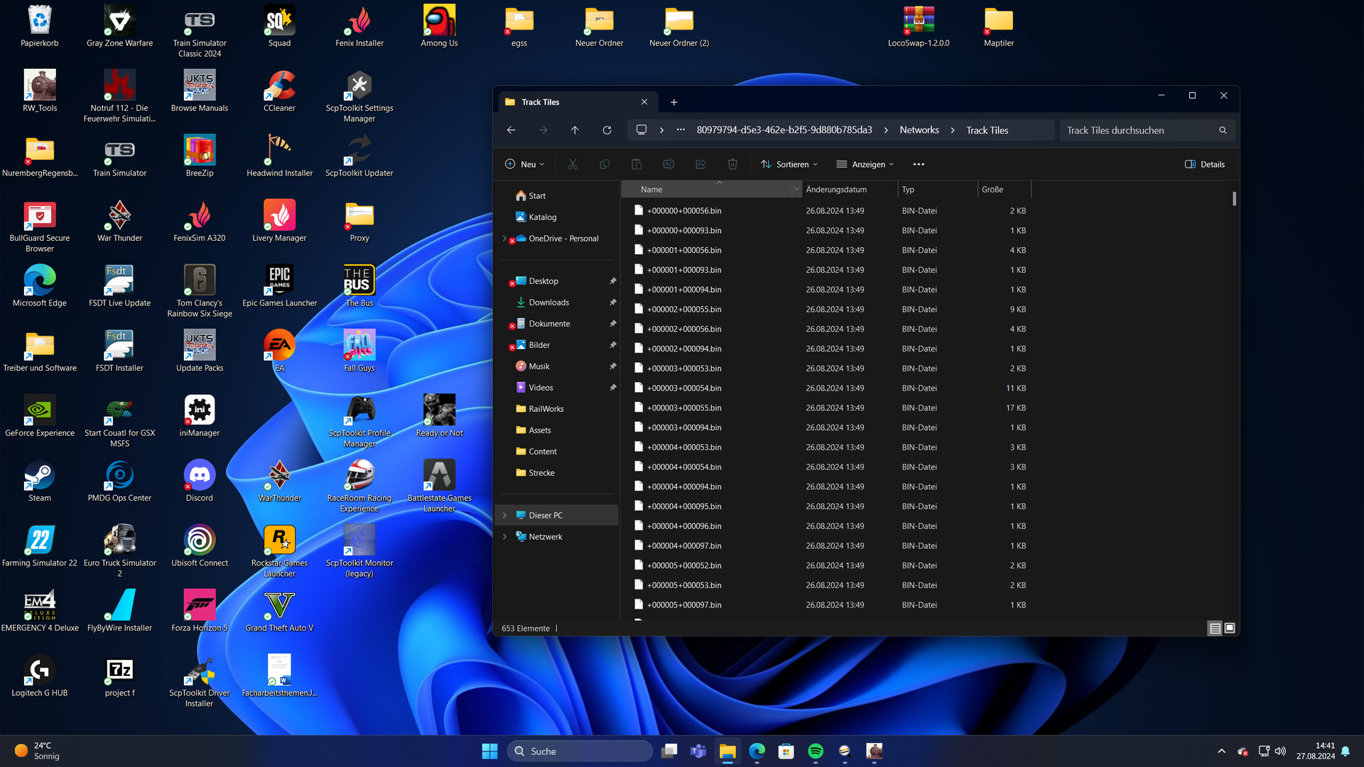Viewport: 1364px width, 767px height.
Task: Go up one folder level arrow
Action: coord(575,130)
